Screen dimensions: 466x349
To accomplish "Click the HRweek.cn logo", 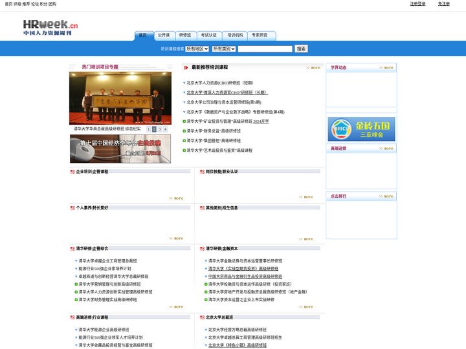I will [x=50, y=28].
